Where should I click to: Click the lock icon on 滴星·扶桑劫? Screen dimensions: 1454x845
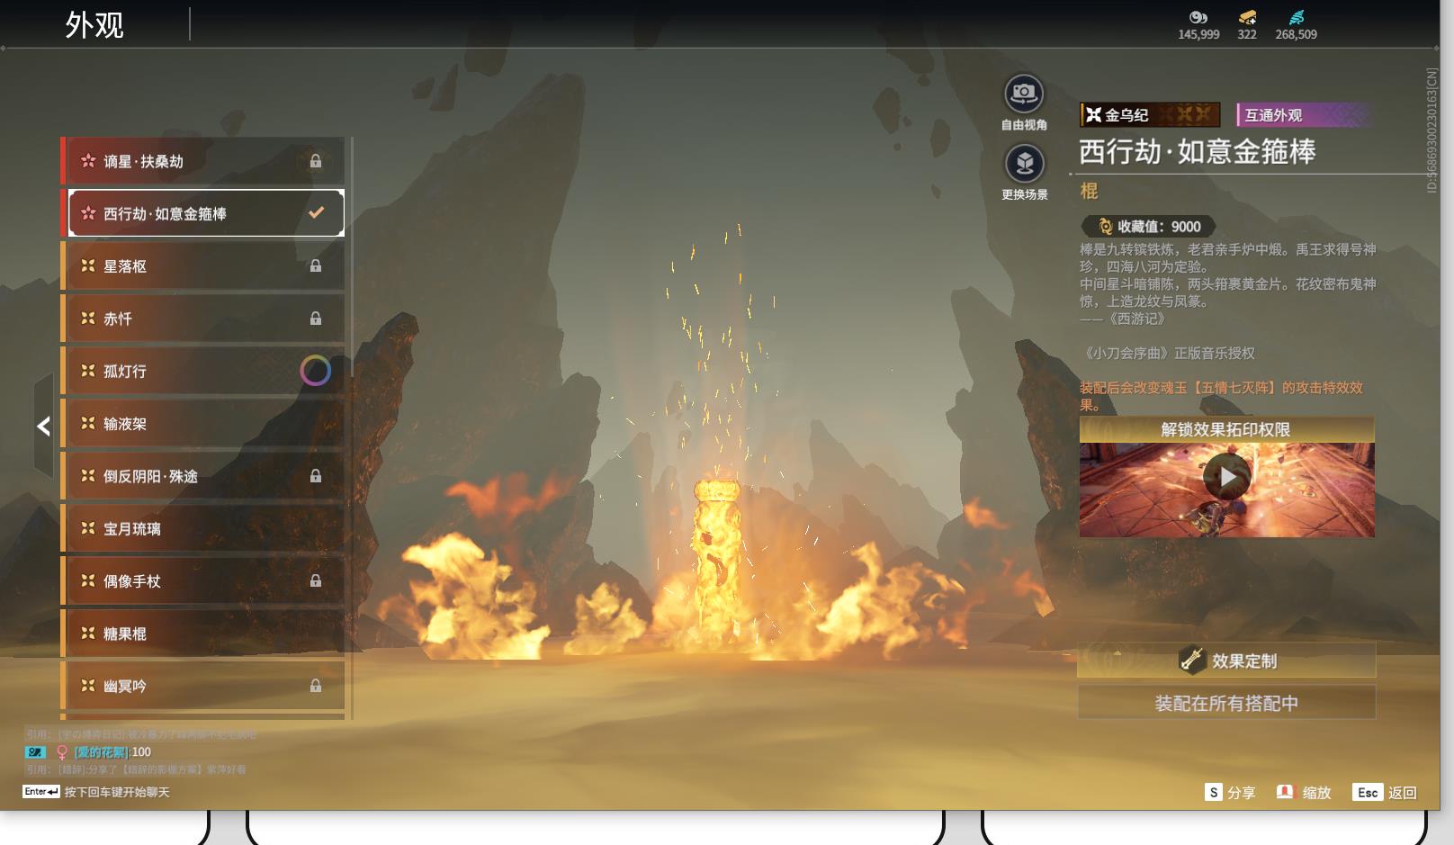coord(316,161)
